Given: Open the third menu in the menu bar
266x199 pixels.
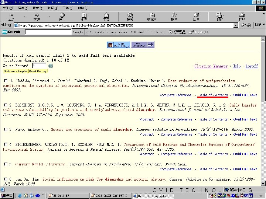Looking at the screenshot, I should pos(38,8).
